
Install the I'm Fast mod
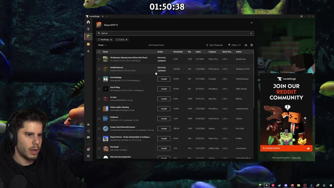[x=164, y=99]
